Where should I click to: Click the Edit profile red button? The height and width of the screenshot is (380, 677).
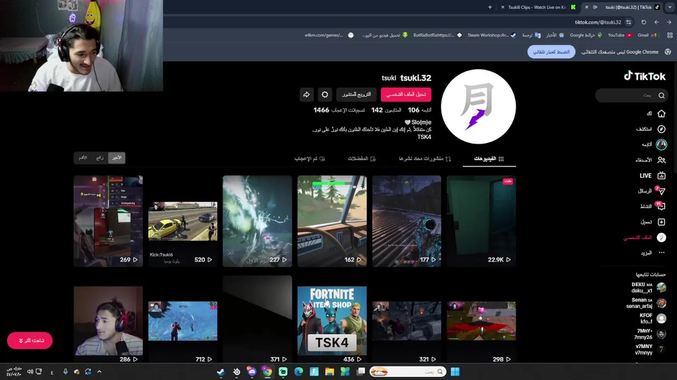(406, 94)
